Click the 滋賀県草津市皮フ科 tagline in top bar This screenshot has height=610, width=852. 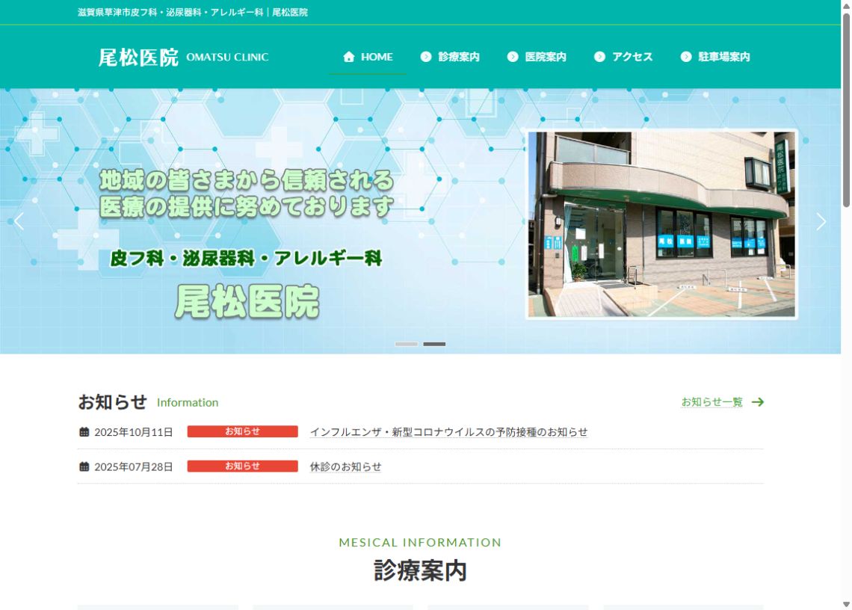pos(192,12)
